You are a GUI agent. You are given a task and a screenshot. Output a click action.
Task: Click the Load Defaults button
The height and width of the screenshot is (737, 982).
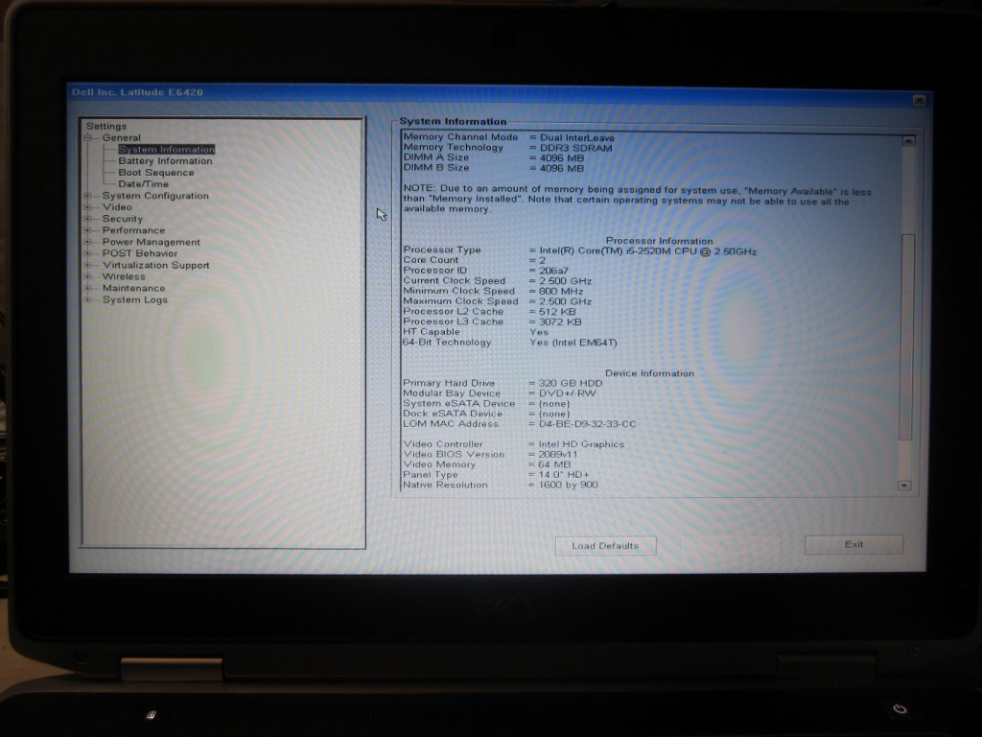click(x=606, y=546)
